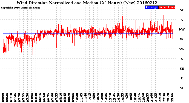The height and width of the screenshot is (103, 189).
Task: Click the NW direction axis label
Action: coord(182,29)
